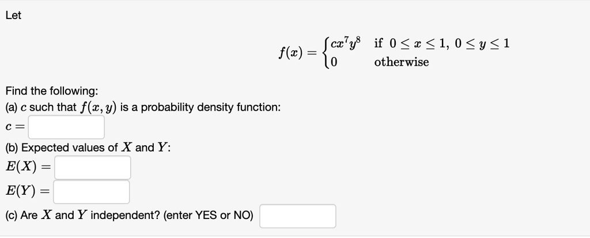
Task: Click the word "otherwise" in the formula
Action: (x=402, y=62)
